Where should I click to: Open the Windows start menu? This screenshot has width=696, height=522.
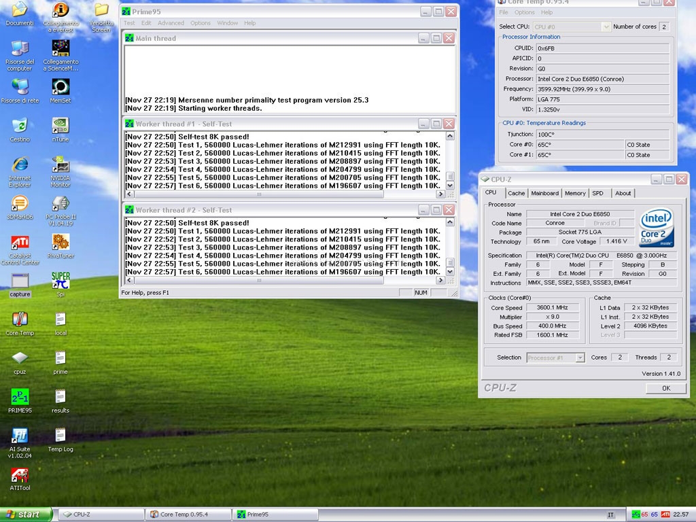point(27,515)
